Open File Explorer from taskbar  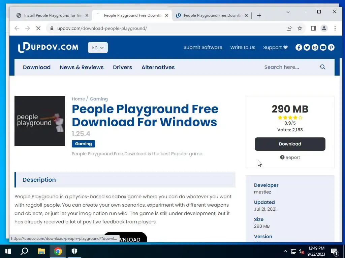pos(41,251)
